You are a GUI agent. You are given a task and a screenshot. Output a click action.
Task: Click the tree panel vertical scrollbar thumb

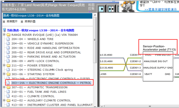point(95,40)
